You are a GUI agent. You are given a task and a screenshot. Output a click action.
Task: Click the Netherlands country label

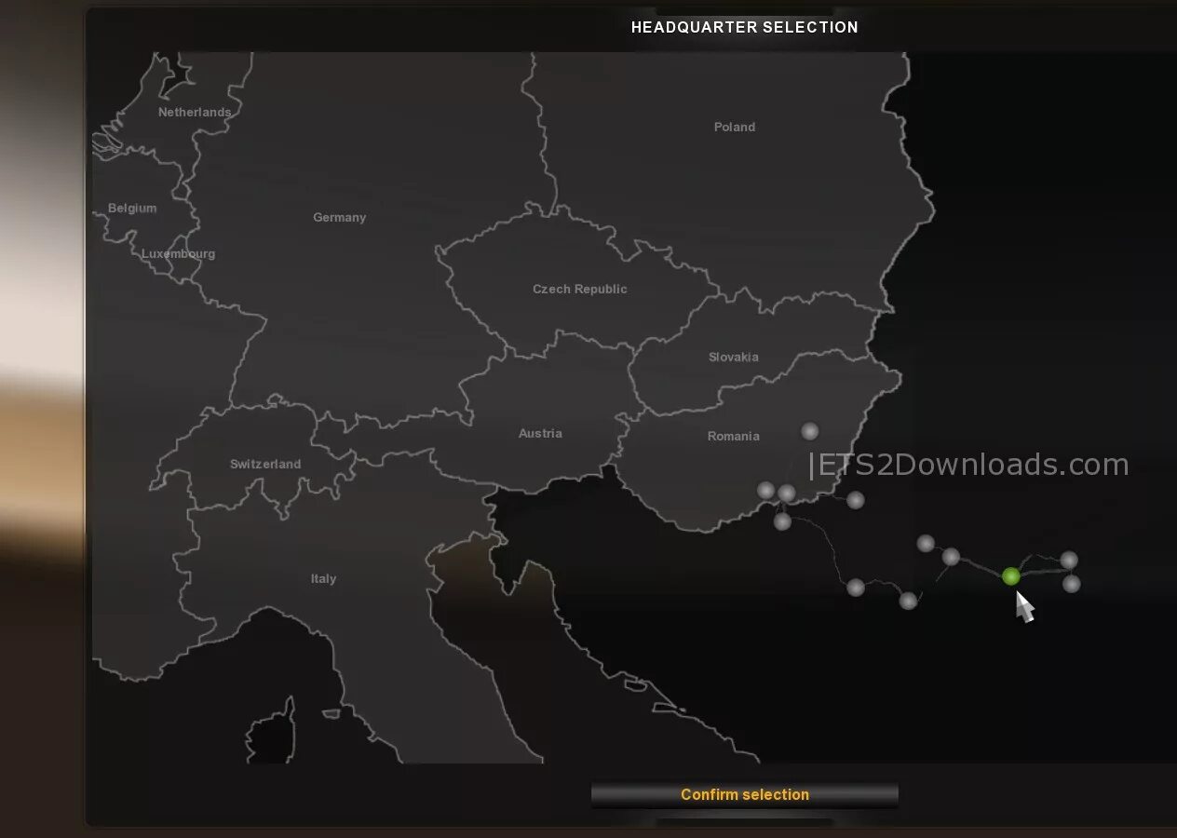[195, 113]
